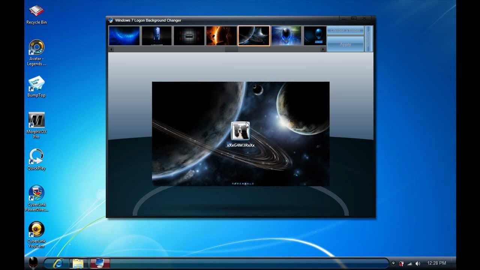Click the xXxG4M3RxXx username in preview
This screenshot has width=480, height=270.
[x=241, y=145]
